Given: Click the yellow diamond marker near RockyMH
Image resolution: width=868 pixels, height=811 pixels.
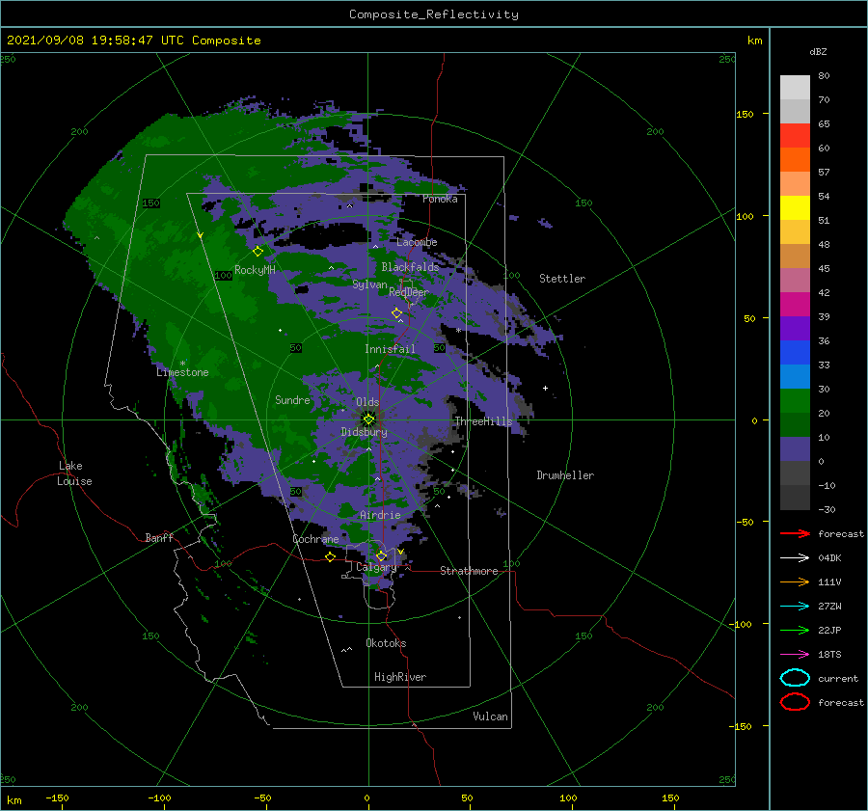Looking at the screenshot, I should pyautogui.click(x=258, y=252).
